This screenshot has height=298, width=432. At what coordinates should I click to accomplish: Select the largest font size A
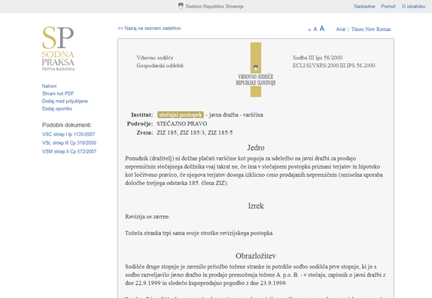pyautogui.click(x=322, y=29)
